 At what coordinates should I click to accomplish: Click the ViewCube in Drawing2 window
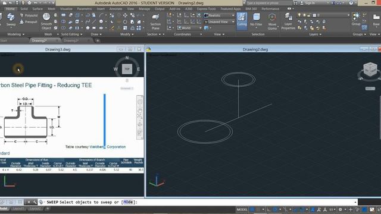(370, 70)
